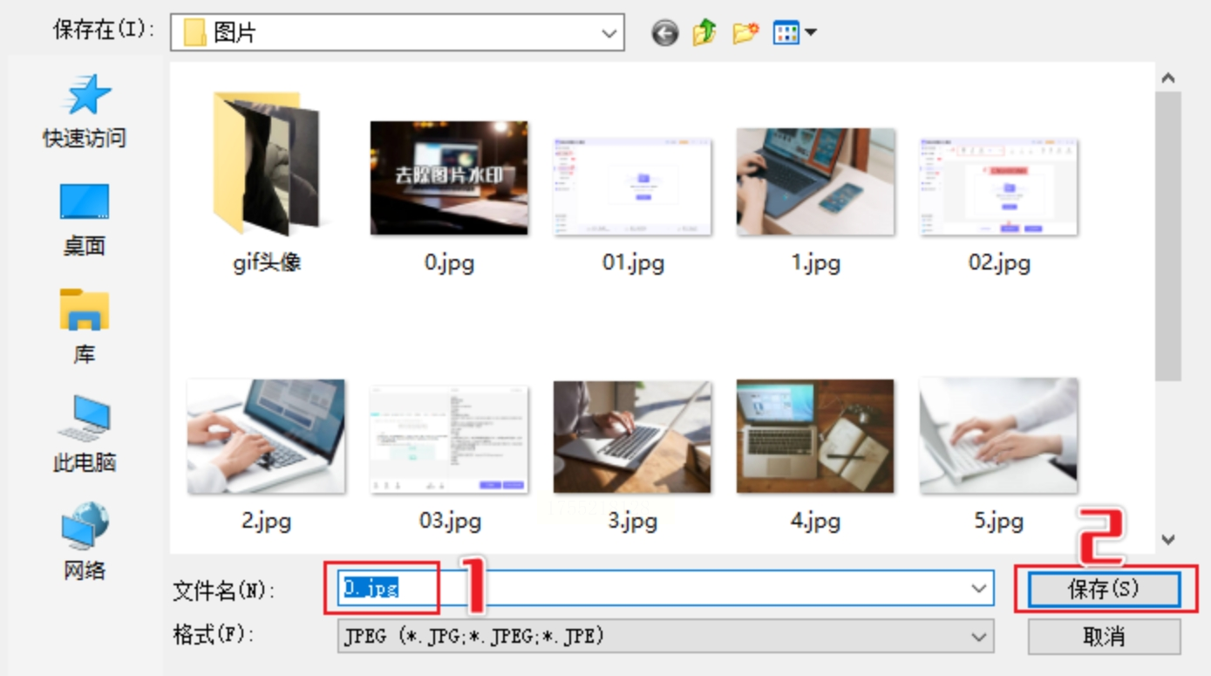This screenshot has width=1211, height=676.
Task: Click the file name input field
Action: tap(665, 589)
